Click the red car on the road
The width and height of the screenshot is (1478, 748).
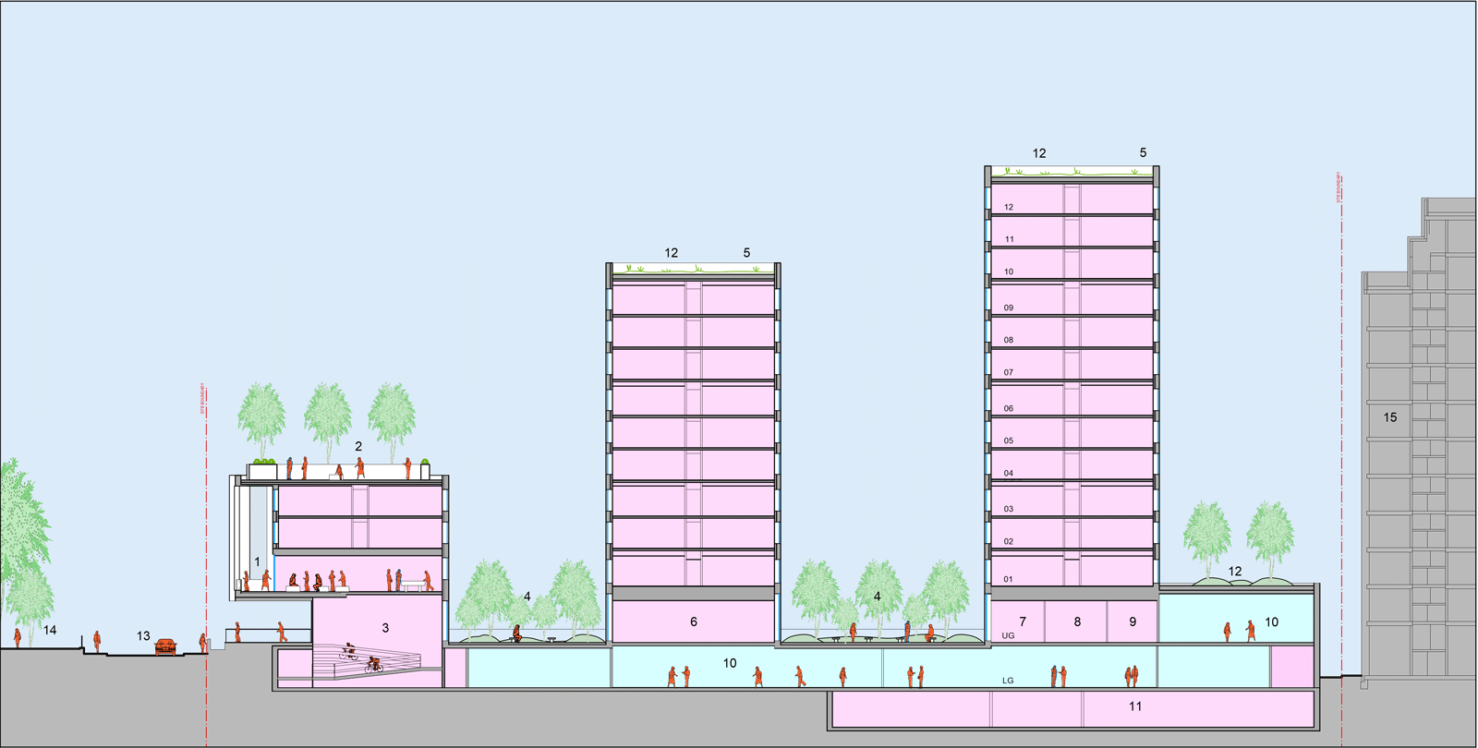[x=165, y=647]
